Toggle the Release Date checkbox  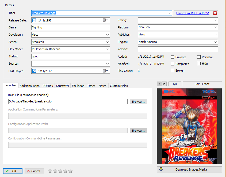[x=34, y=20]
